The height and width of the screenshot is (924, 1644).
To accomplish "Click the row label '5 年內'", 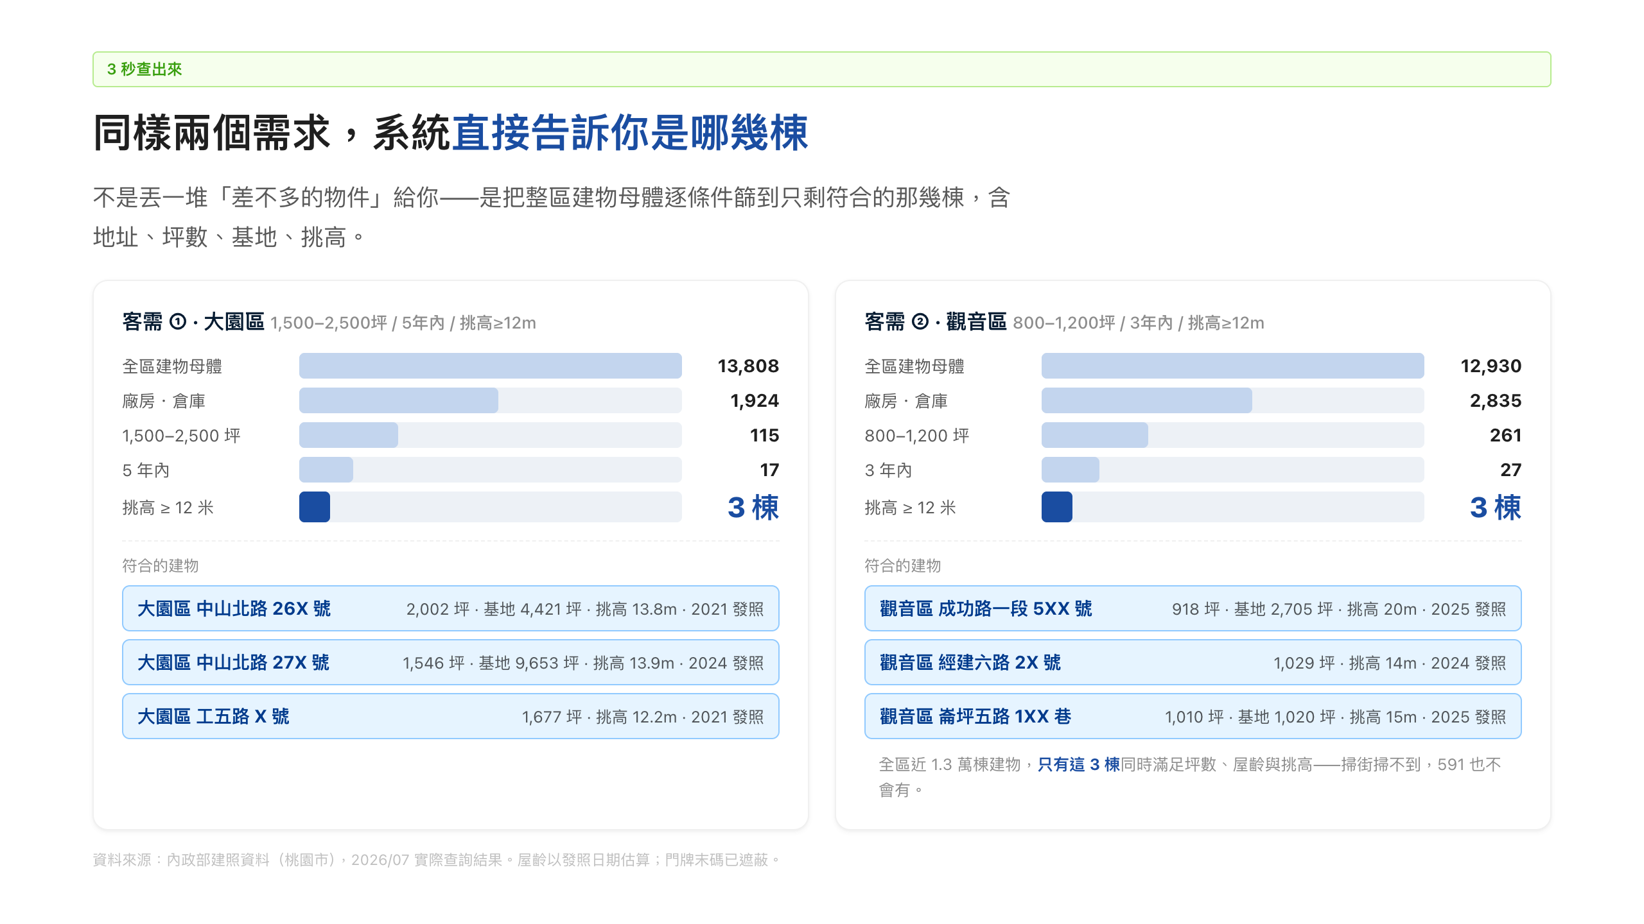I will coord(146,470).
